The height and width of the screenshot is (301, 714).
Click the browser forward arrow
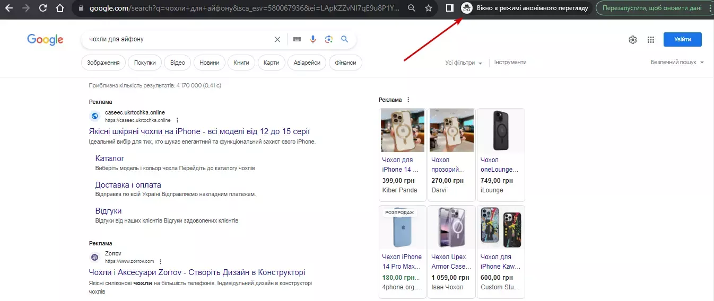point(26,8)
